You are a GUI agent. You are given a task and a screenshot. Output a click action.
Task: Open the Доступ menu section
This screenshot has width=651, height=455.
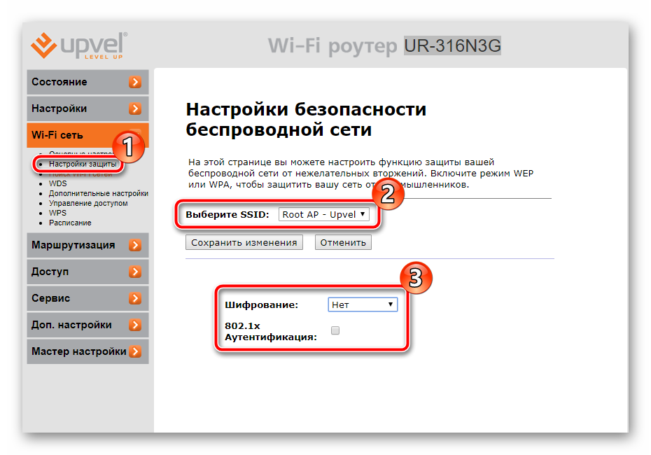[87, 272]
